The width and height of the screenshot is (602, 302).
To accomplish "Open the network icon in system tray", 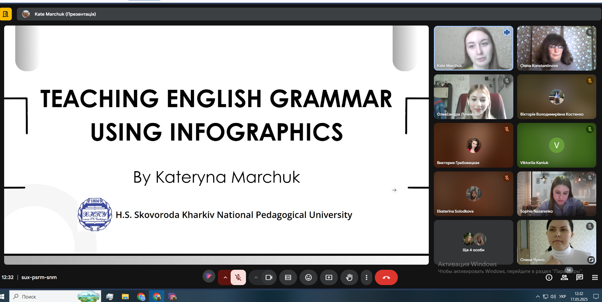I will [546, 297].
